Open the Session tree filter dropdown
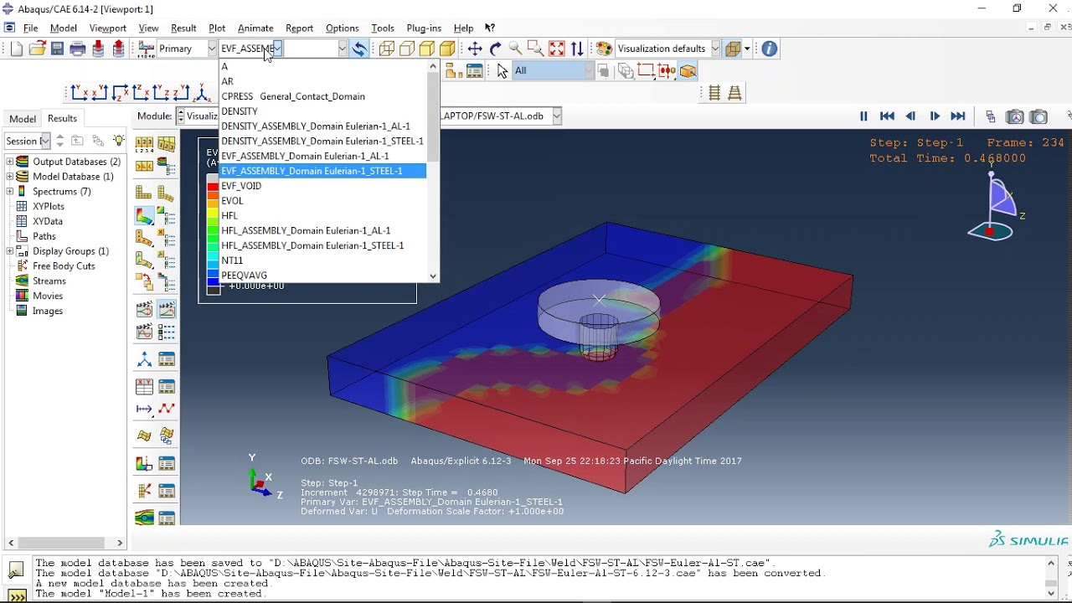This screenshot has width=1072, height=603. click(x=45, y=141)
